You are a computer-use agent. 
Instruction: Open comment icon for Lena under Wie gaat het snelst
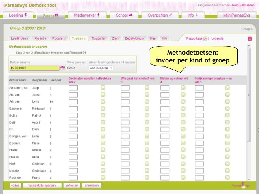pyautogui.click(x=147, y=102)
